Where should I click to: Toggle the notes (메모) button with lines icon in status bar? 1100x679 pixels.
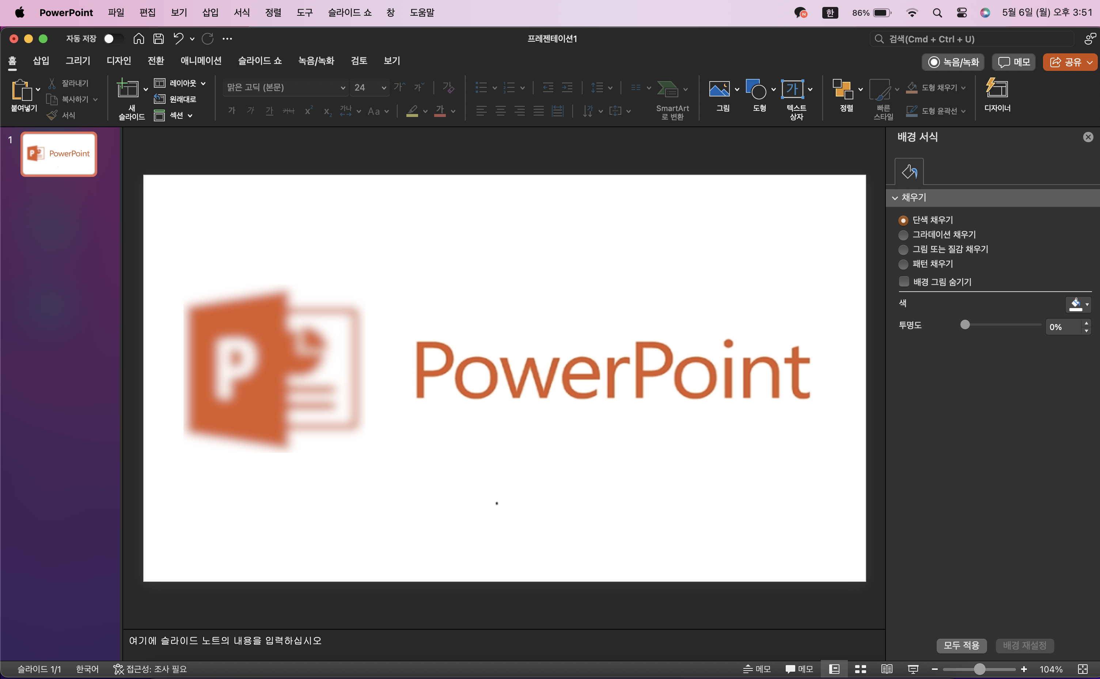click(x=756, y=669)
